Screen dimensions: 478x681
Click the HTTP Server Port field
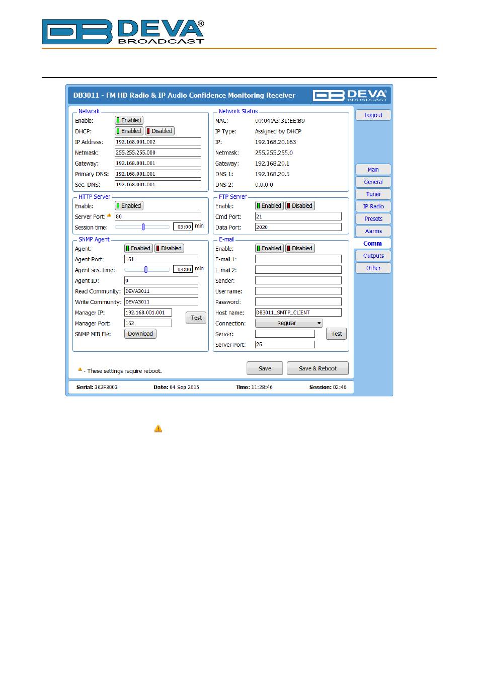(158, 216)
